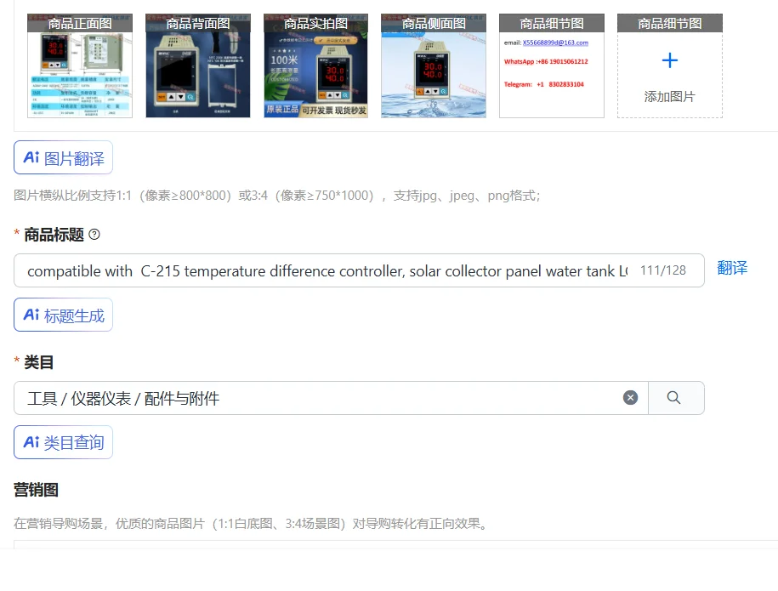The height and width of the screenshot is (591, 778).
Task: Open the 商品侧面图 side view thumbnail
Action: click(434, 65)
